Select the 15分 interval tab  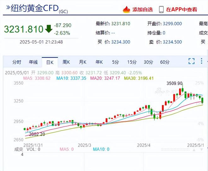click(x=132, y=62)
